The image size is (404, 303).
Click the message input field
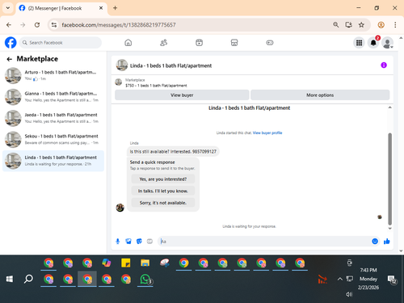point(265,242)
